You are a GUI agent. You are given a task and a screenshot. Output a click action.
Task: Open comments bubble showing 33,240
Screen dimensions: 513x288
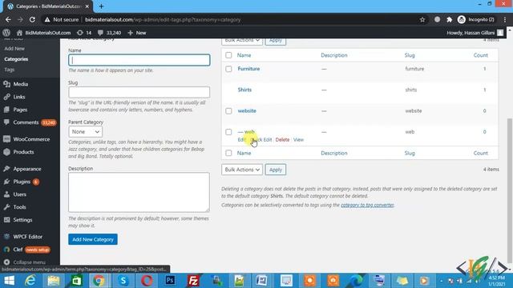[109, 33]
